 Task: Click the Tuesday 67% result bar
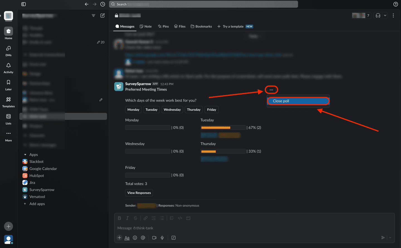tap(223, 128)
